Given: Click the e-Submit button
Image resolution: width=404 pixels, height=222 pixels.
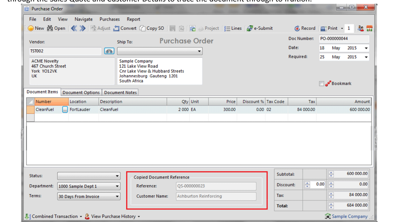Looking at the screenshot, I should pyautogui.click(x=260, y=28).
